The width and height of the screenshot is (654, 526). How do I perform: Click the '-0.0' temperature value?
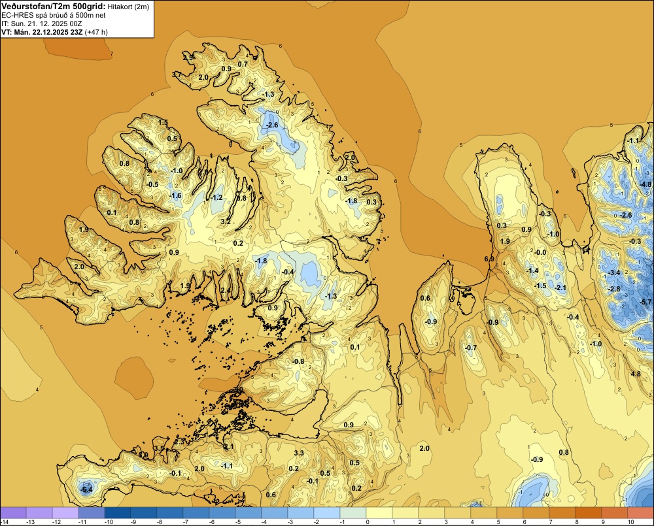(x=540, y=252)
